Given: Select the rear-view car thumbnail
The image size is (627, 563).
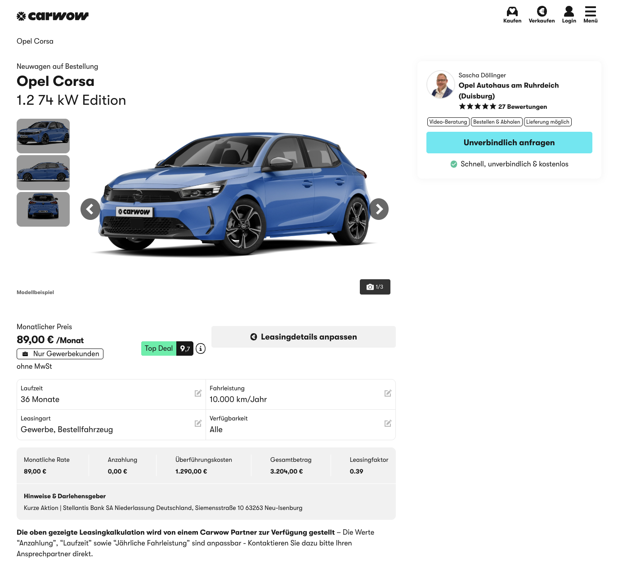Looking at the screenshot, I should click(43, 209).
